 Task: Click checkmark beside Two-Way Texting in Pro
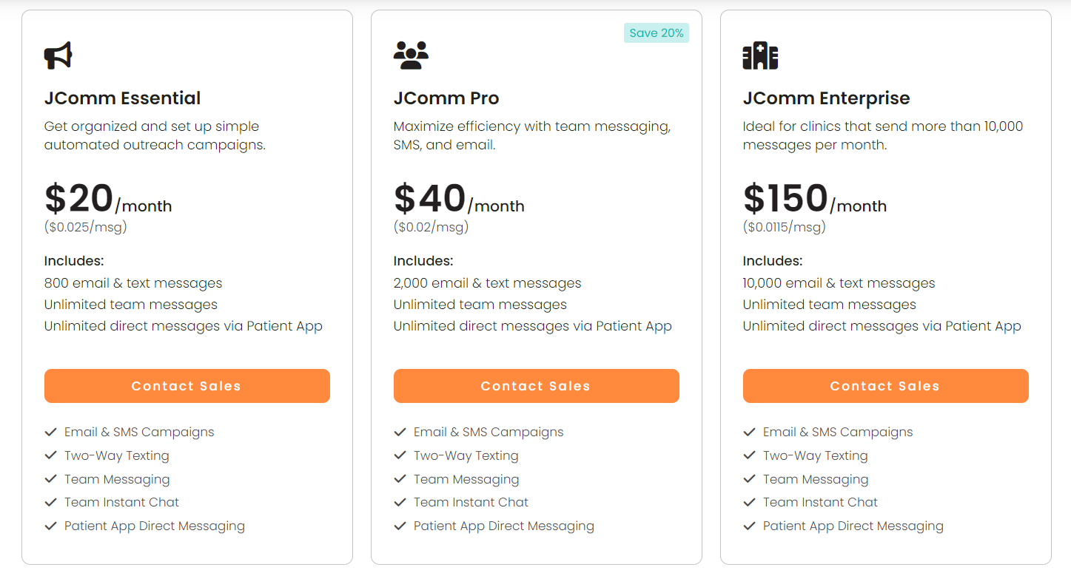pos(400,455)
